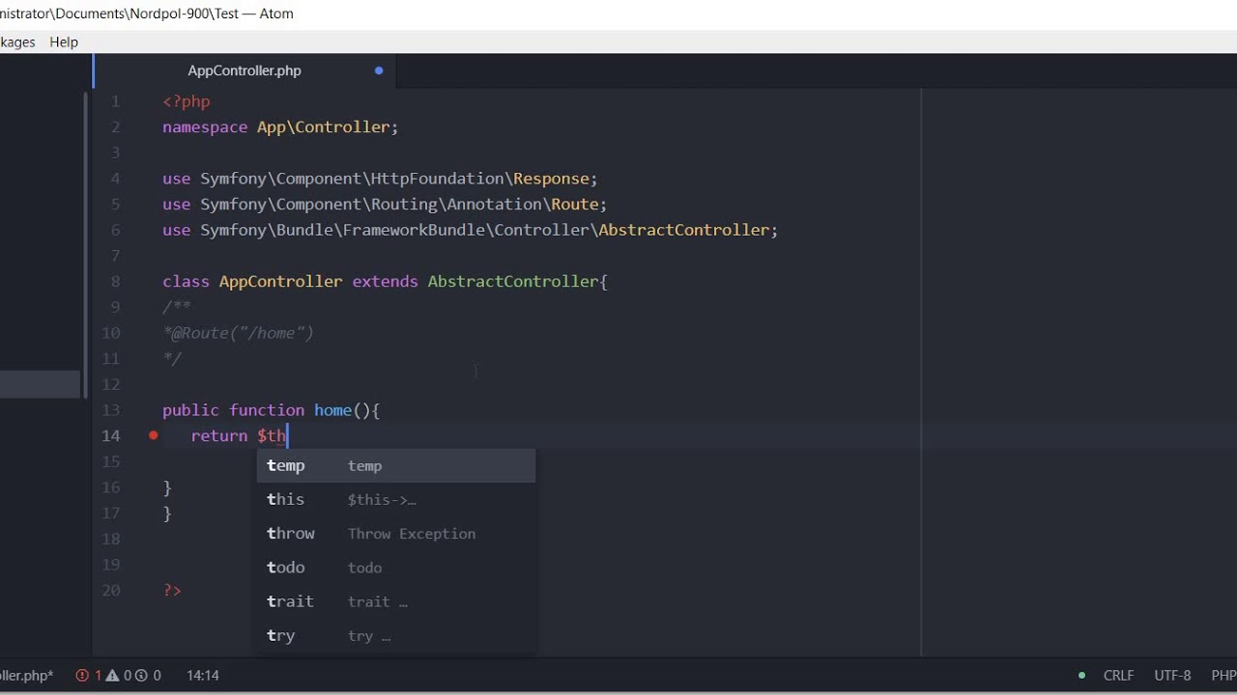This screenshot has height=695, width=1237.
Task: Click the linter error count icon
Action: pos(82,676)
